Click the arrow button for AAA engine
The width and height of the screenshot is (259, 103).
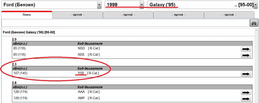(246, 93)
